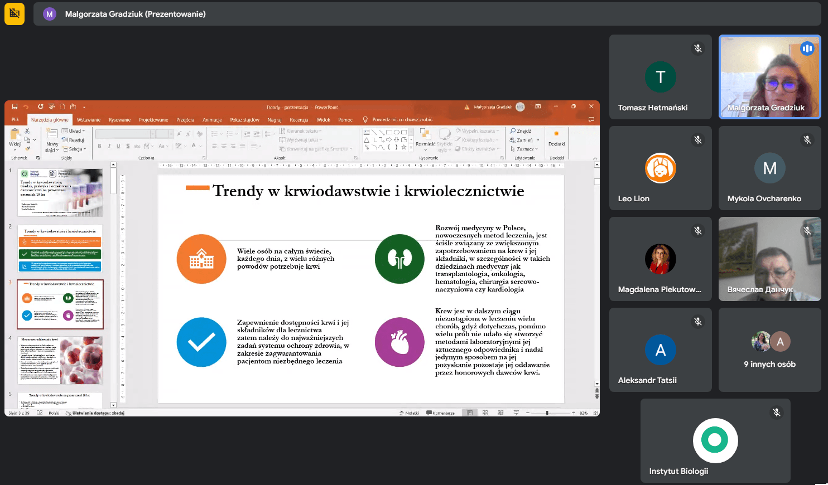This screenshot has height=485, width=828.
Task: Click the accessibility check icon in status bar
Action: (x=68, y=413)
